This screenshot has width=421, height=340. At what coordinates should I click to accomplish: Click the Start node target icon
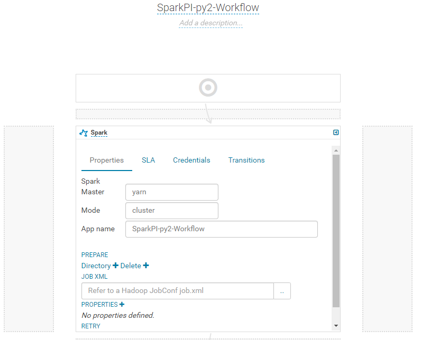click(x=208, y=88)
